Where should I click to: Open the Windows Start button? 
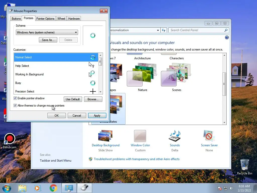pyautogui.click(x=7, y=188)
